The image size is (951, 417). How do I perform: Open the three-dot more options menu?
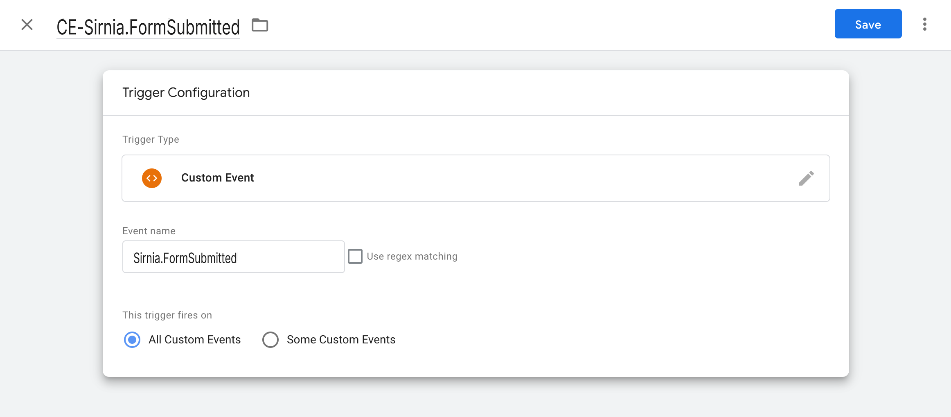click(x=924, y=25)
